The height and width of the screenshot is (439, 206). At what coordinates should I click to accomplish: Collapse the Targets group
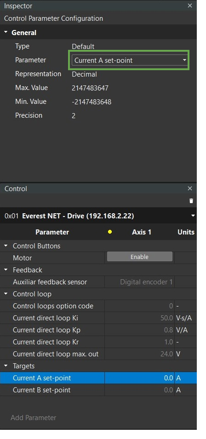[6, 366]
